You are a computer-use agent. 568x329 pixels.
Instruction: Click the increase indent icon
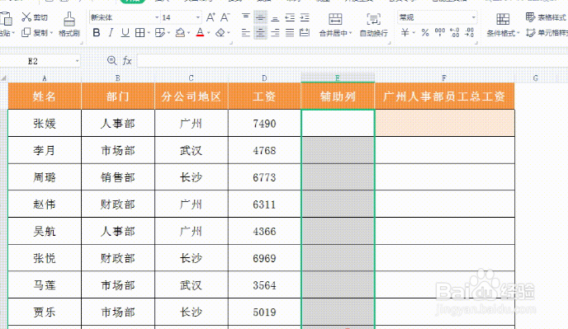click(x=305, y=17)
